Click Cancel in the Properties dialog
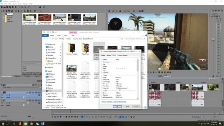This screenshot has height=126, width=224. click(x=127, y=106)
